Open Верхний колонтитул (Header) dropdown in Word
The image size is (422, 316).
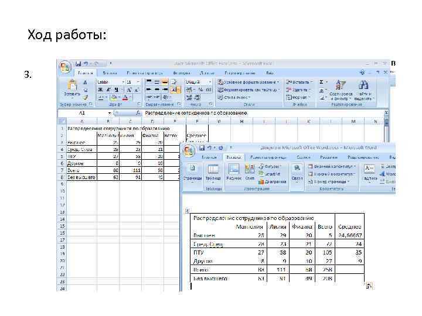(332, 166)
